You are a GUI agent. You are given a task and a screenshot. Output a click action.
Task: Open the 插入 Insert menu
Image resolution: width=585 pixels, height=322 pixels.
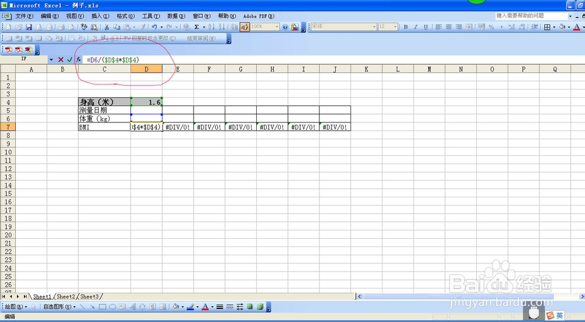click(x=101, y=16)
